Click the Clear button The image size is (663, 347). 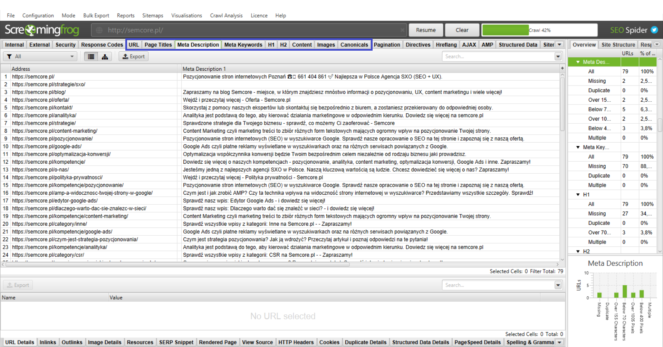click(462, 30)
